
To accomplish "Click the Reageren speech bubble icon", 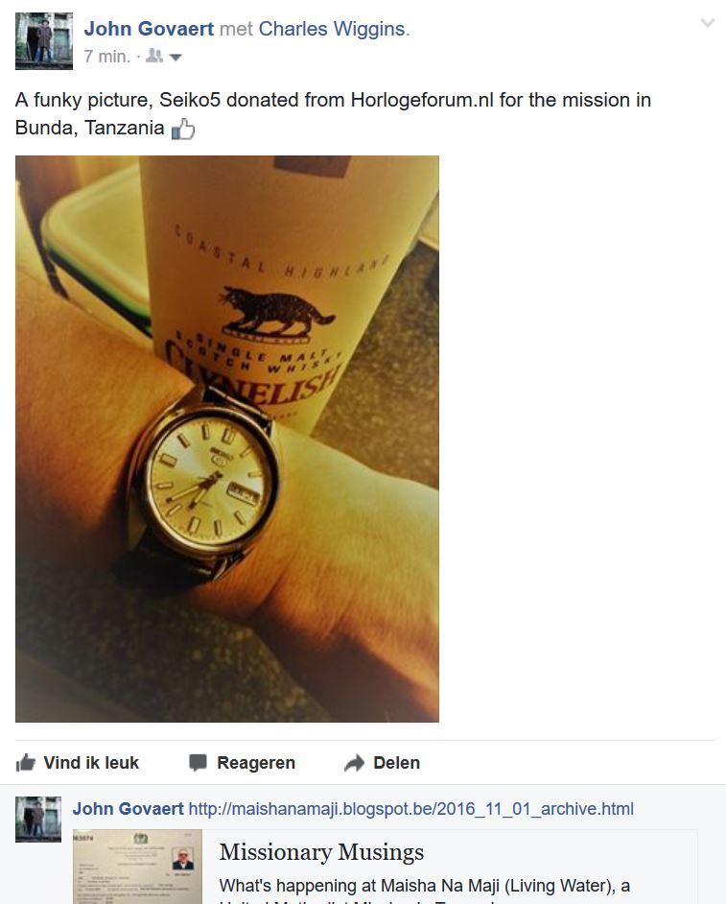I will pos(198,763).
